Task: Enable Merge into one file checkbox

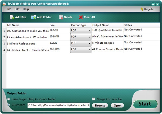Action: [x=93, y=99]
